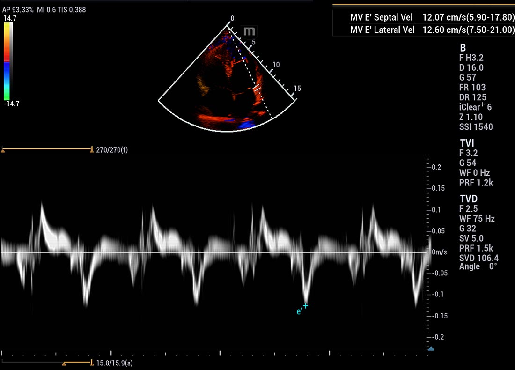Click the Angle 0° parameter
This screenshot has width=515, height=370.
pos(478,266)
